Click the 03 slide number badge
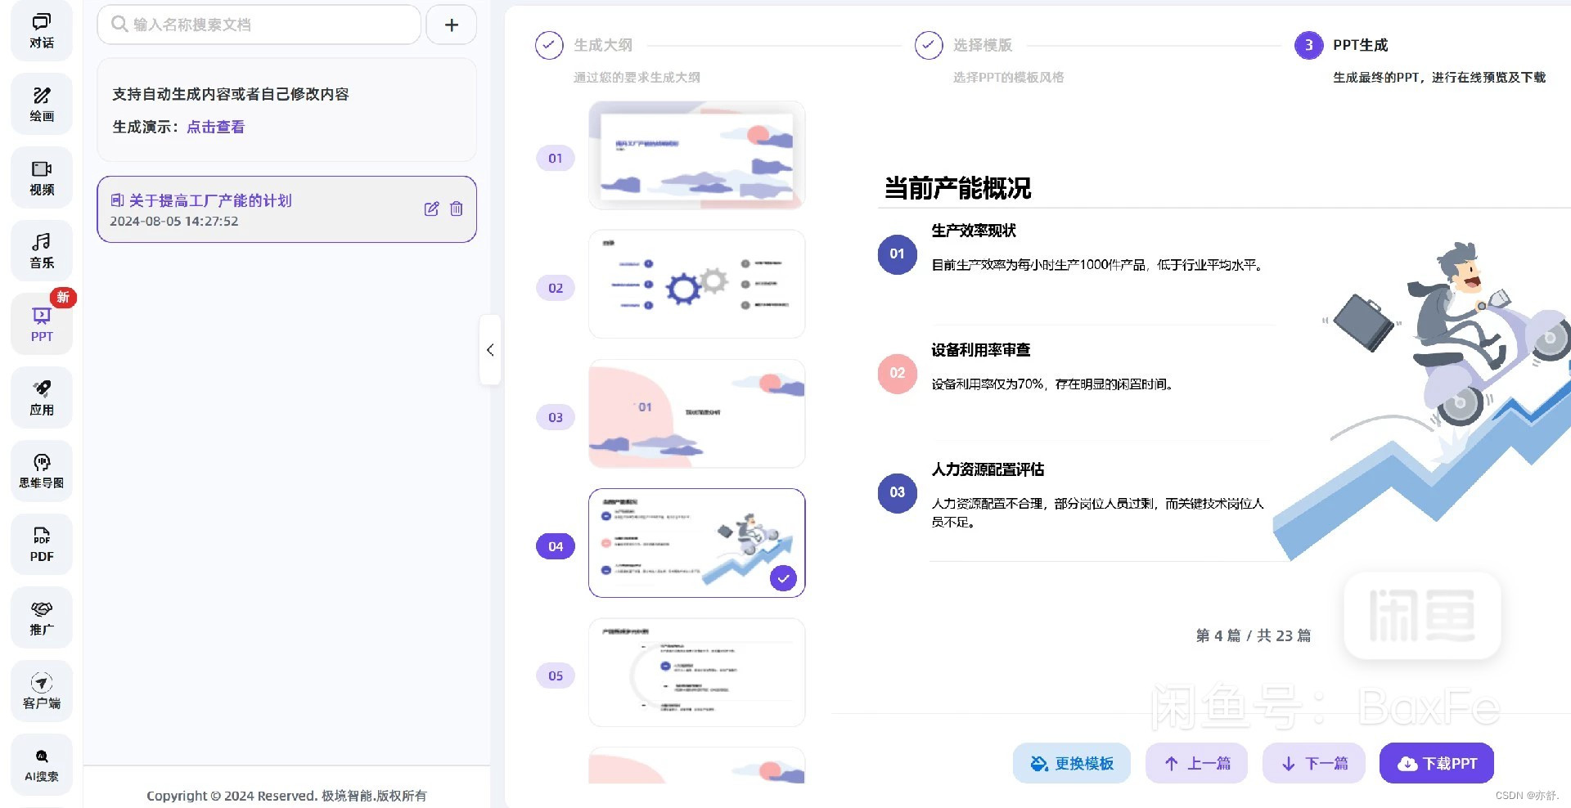1571x808 pixels. pyautogui.click(x=556, y=417)
